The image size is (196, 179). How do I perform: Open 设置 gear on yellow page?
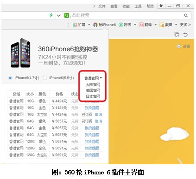click(x=183, y=46)
